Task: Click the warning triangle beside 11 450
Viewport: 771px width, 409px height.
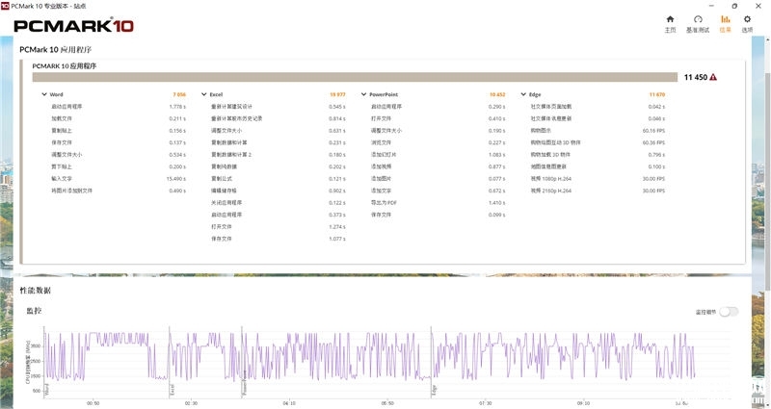Action: click(713, 77)
